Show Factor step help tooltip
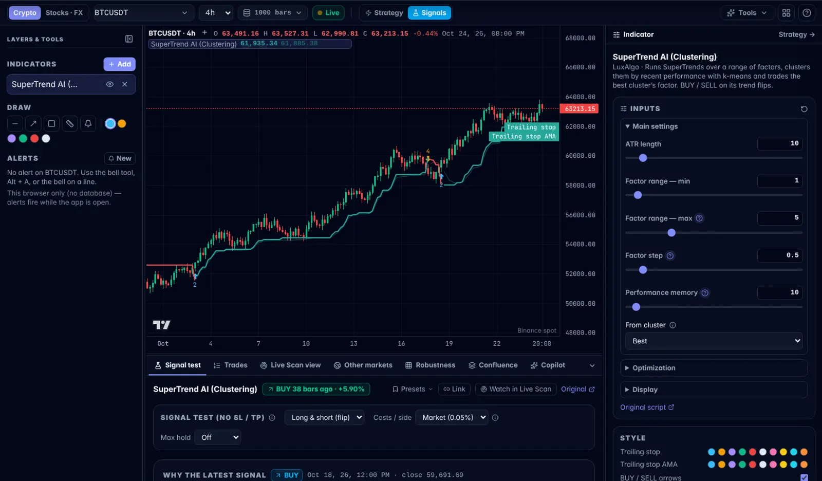The width and height of the screenshot is (822, 481). [670, 256]
